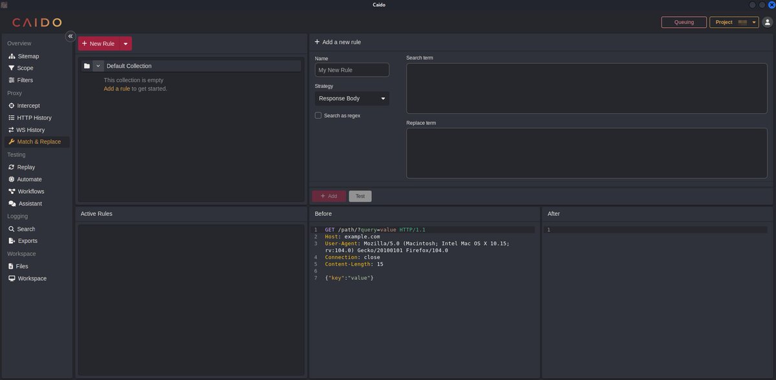This screenshot has height=380, width=776.
Task: Click the 'Content-Length: 15' header line
Action: (354, 264)
